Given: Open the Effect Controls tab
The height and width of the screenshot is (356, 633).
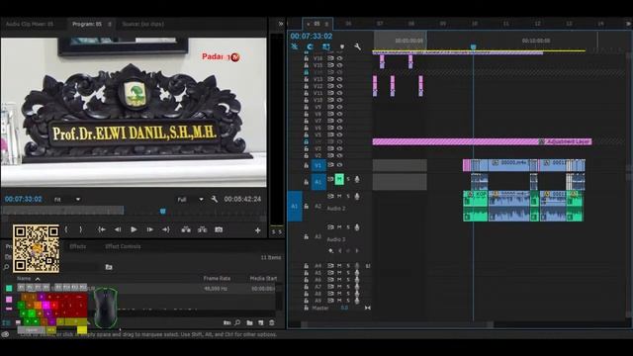Looking at the screenshot, I should click(x=123, y=246).
